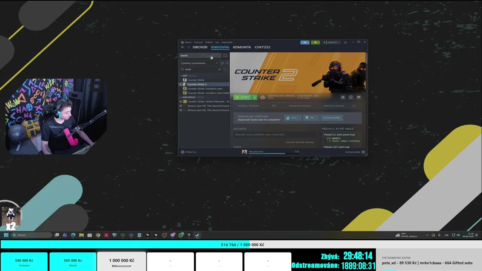Viewport: 482px width, 271px height.
Task: Click the Možná později button
Action: tap(331, 118)
